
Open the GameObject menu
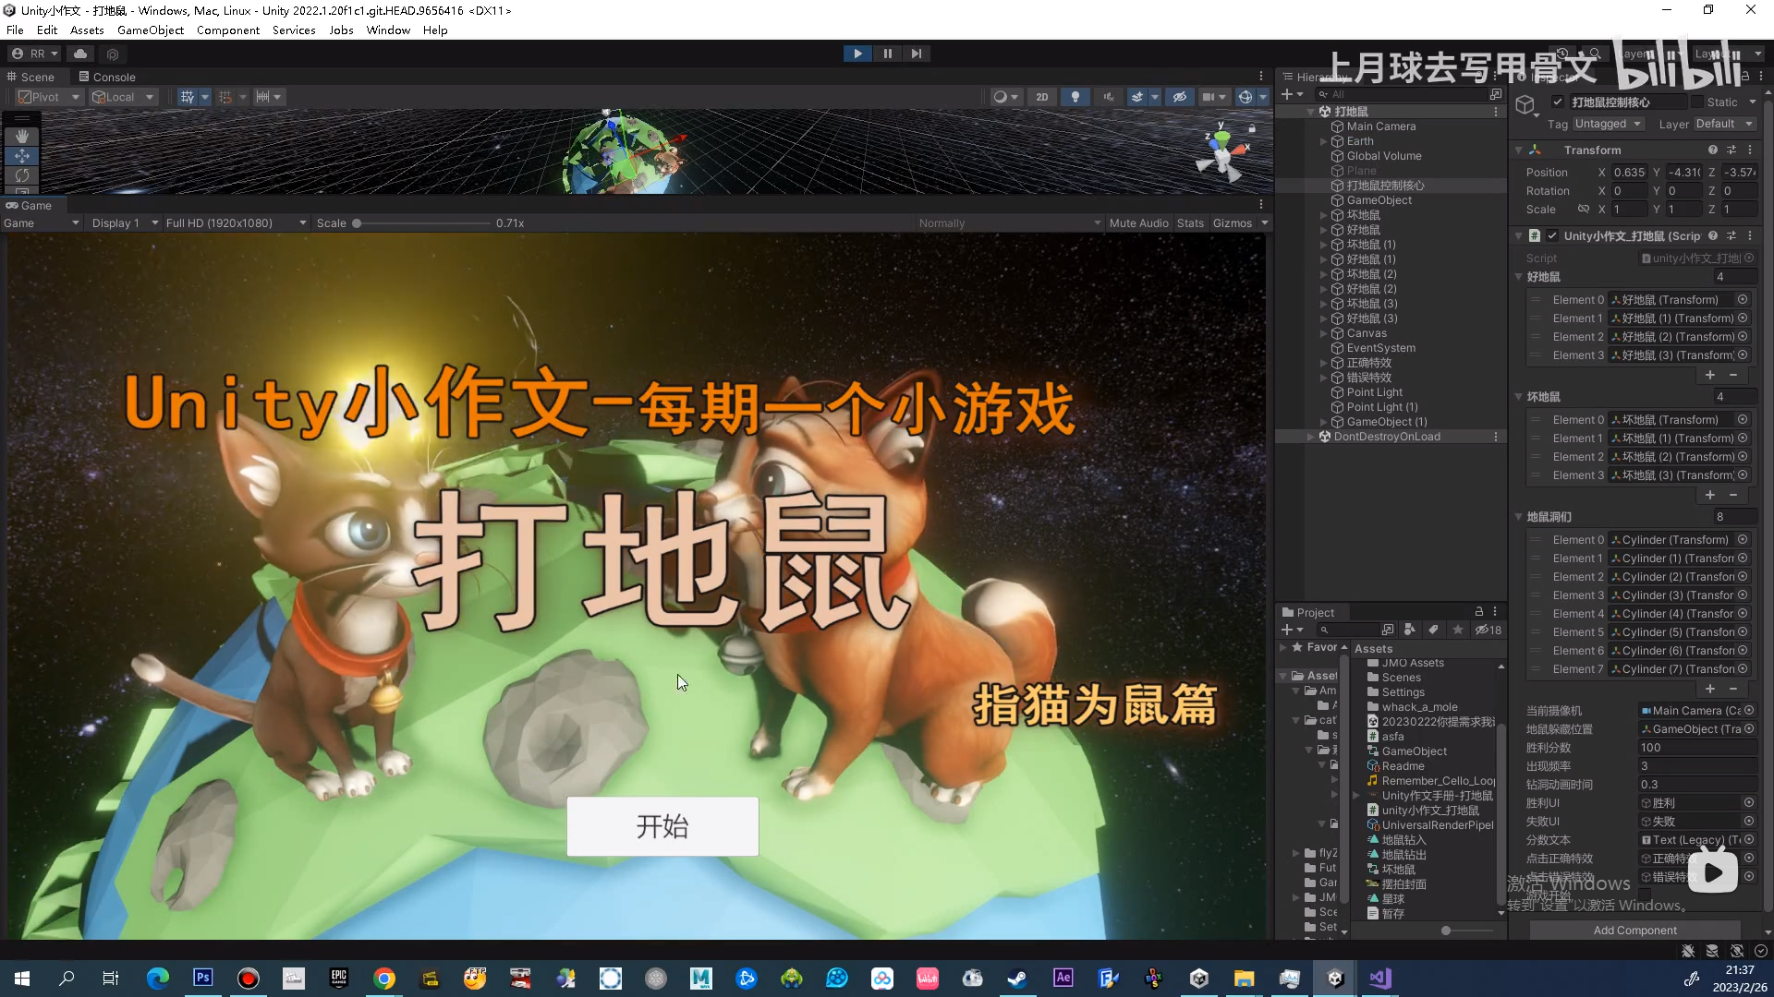151,30
